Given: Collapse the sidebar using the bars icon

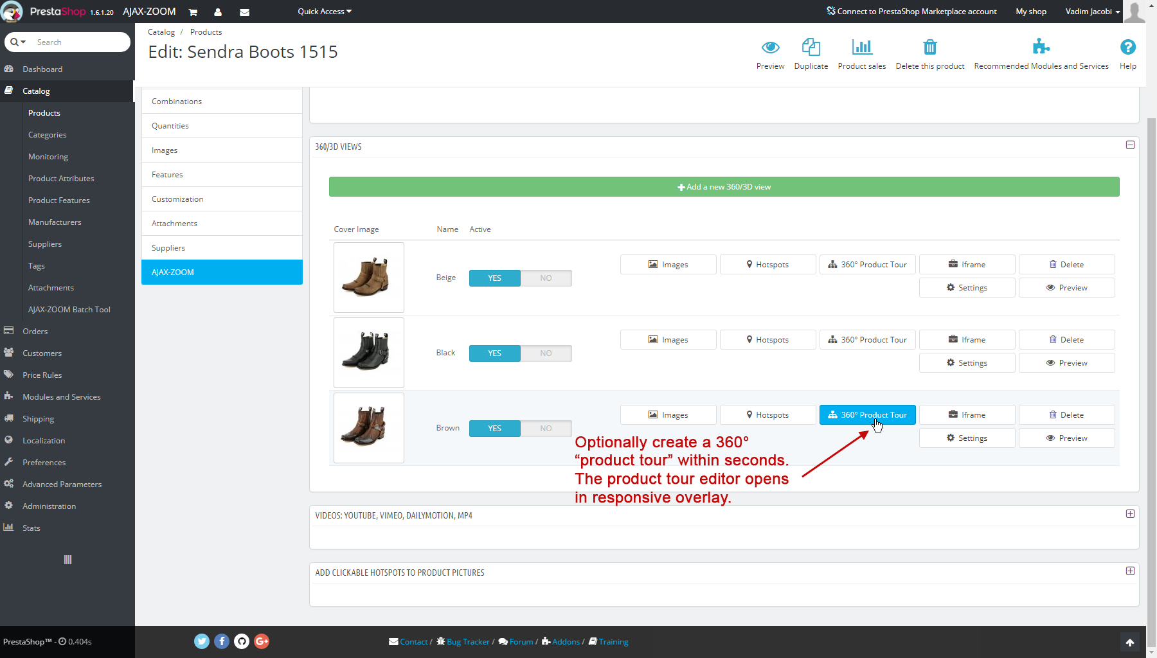Looking at the screenshot, I should (67, 560).
